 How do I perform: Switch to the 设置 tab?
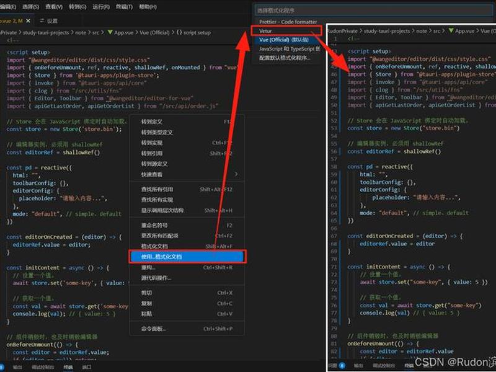pos(52,21)
